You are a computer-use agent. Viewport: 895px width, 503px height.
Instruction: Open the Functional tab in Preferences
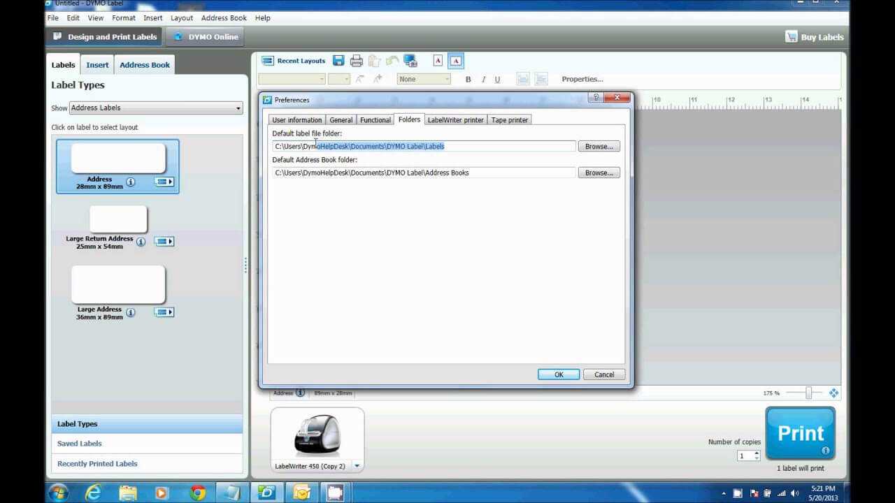click(x=375, y=120)
